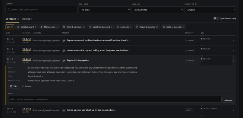Click the please remove the request problem text
The height and width of the screenshot is (118, 243).
(x=98, y=50)
